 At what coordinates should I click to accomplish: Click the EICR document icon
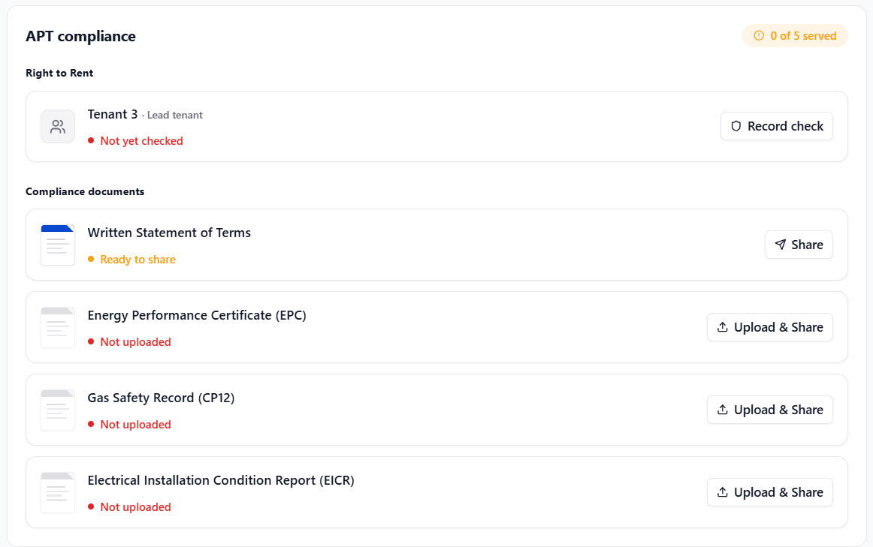pos(58,492)
